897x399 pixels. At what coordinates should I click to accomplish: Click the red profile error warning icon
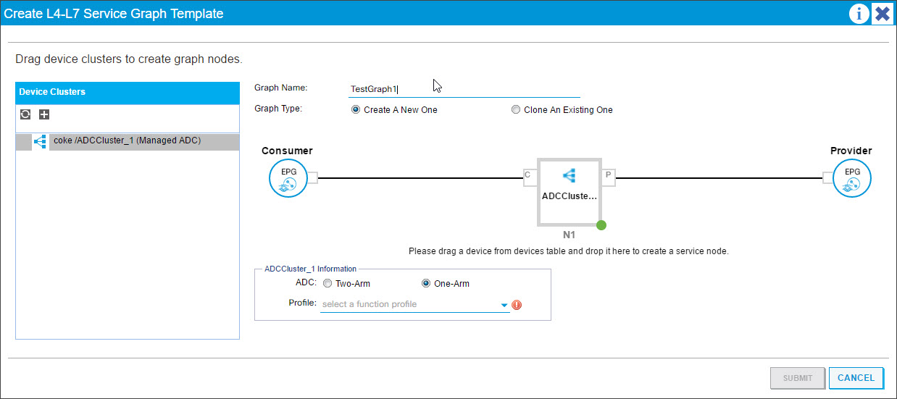click(517, 305)
